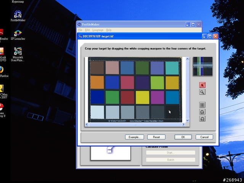244x183 pixels.
Task: Click the vertical scrollbar down arrow
Action: click(x=187, y=120)
